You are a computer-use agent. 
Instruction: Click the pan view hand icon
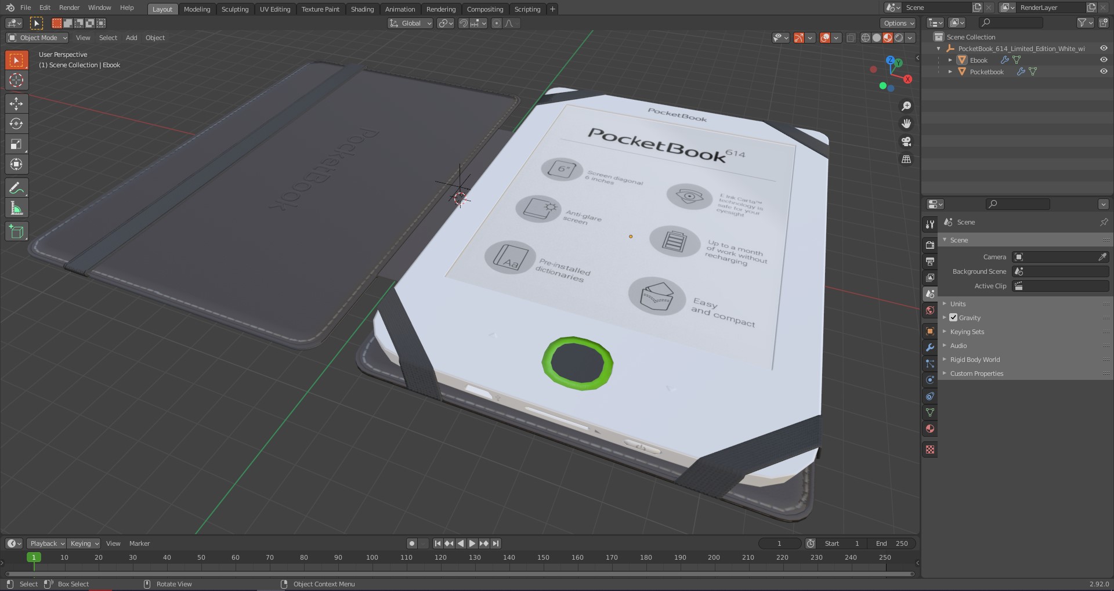coord(906,124)
